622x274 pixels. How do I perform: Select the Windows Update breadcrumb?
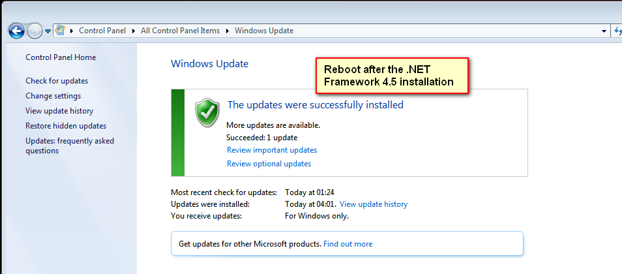pos(263,31)
